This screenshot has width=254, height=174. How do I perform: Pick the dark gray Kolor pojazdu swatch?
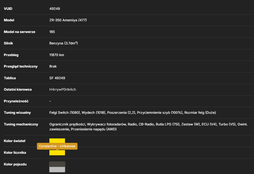click(57, 164)
